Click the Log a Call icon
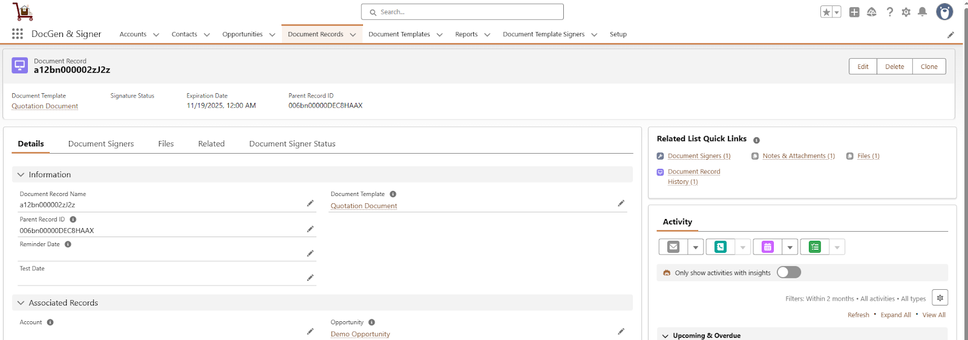The height and width of the screenshot is (340, 968). [x=720, y=247]
